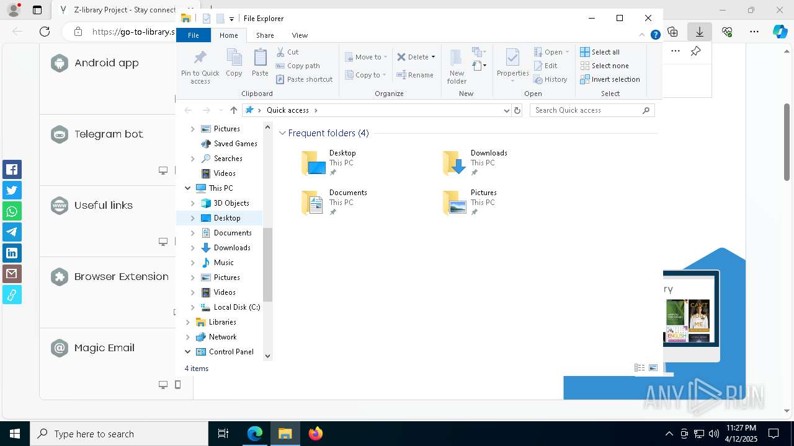The height and width of the screenshot is (446, 794).
Task: Click Paste shortcut in ribbon
Action: pos(304,79)
